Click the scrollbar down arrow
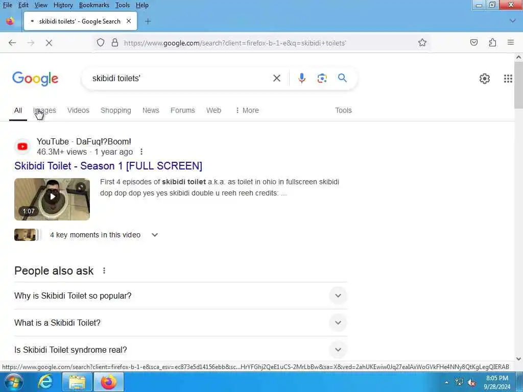Screen dimensions: 523x392 coord(518,359)
